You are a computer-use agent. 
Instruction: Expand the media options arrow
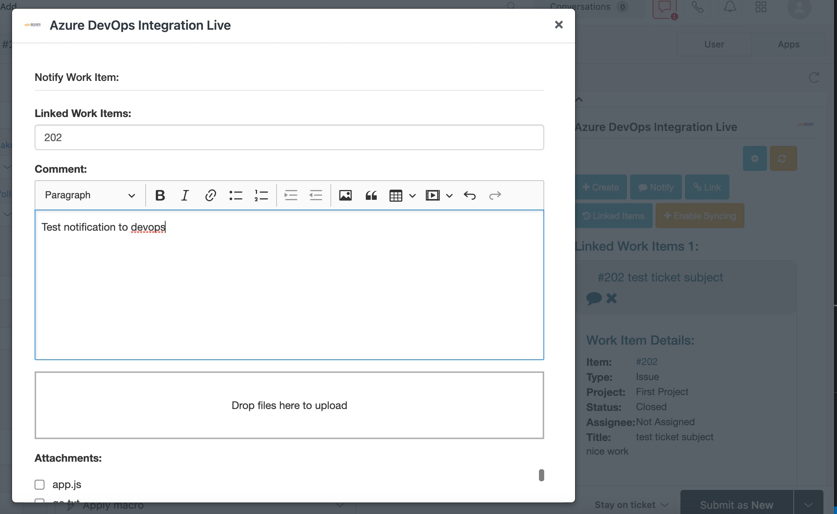pos(449,196)
